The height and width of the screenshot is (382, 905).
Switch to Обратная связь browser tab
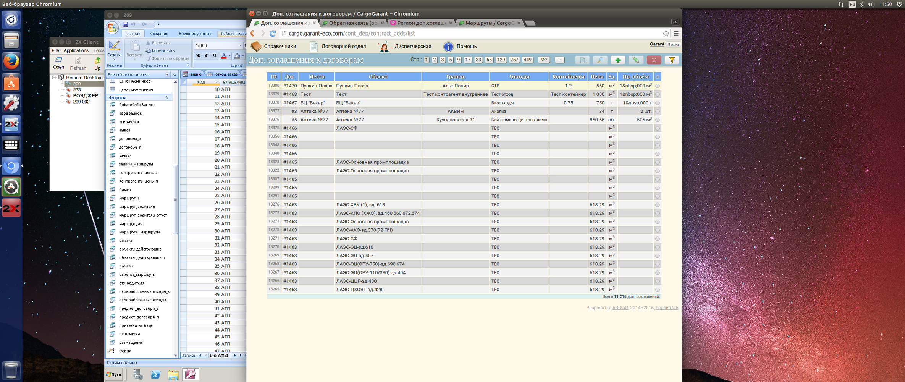353,23
